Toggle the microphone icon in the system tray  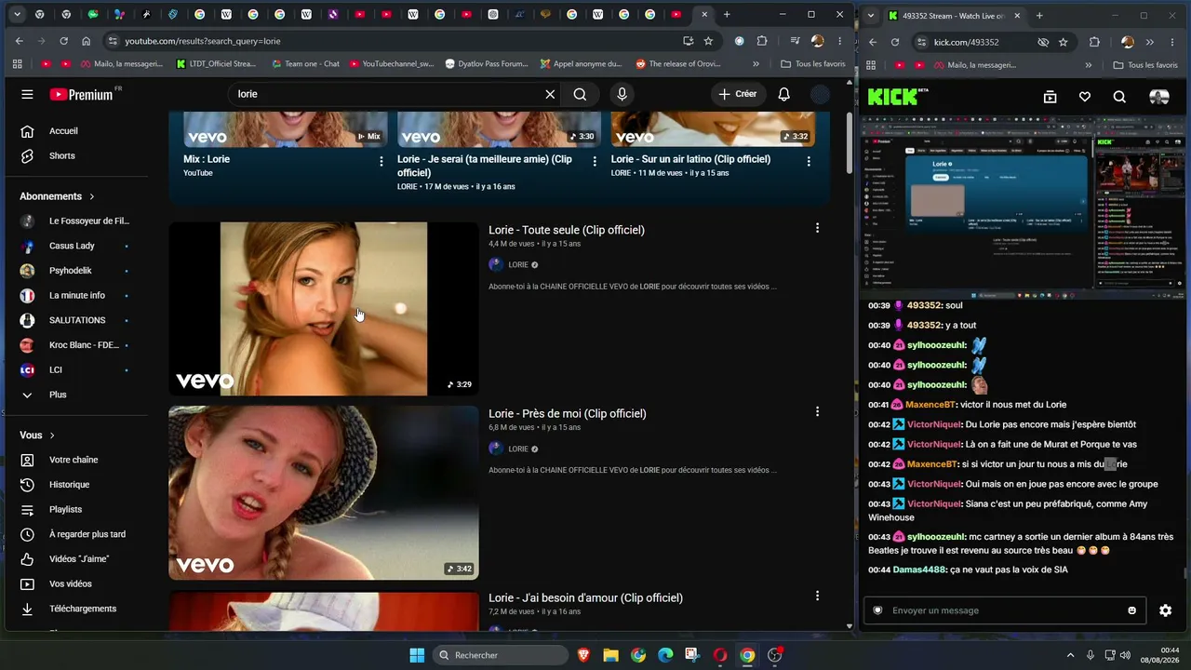point(1090,655)
